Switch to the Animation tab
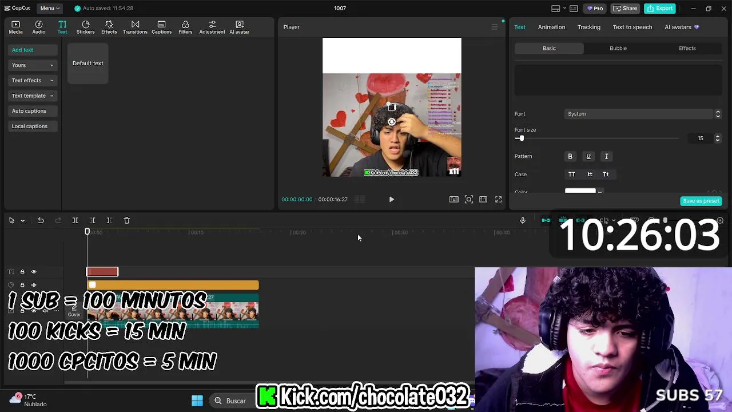This screenshot has height=412, width=732. (x=551, y=27)
